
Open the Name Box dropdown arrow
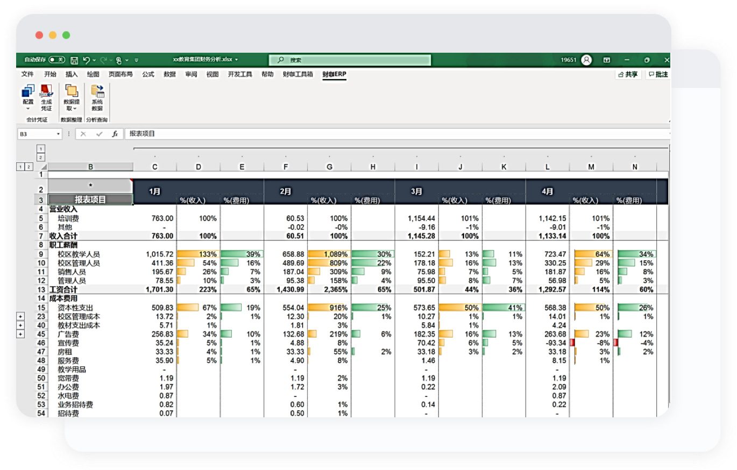click(x=58, y=134)
